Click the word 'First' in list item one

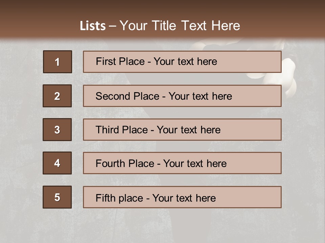click(106, 61)
